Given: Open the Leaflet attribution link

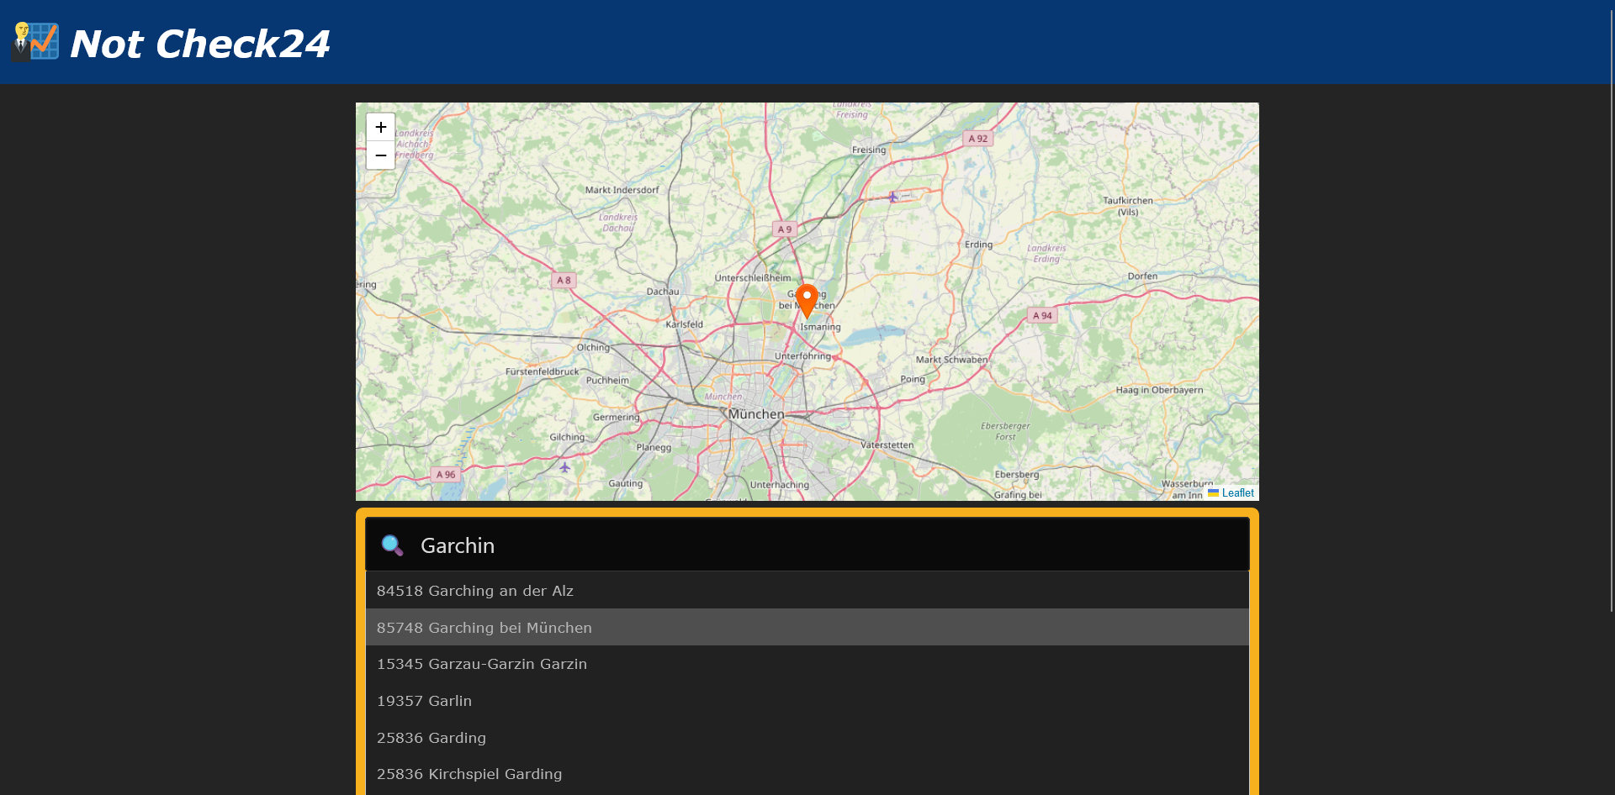Looking at the screenshot, I should click(x=1237, y=493).
